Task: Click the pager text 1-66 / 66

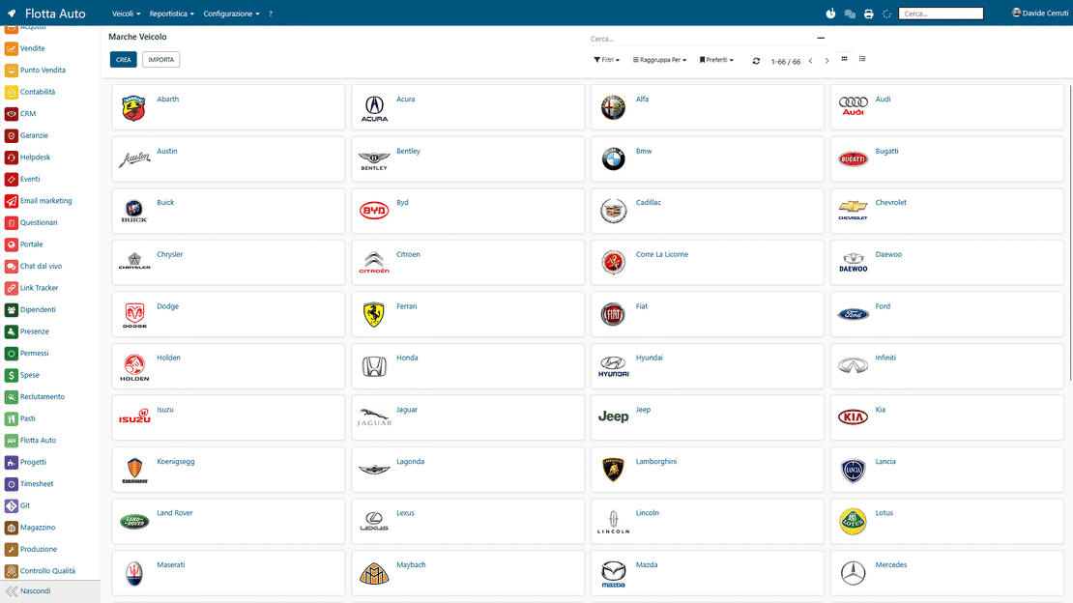Action: pos(786,62)
